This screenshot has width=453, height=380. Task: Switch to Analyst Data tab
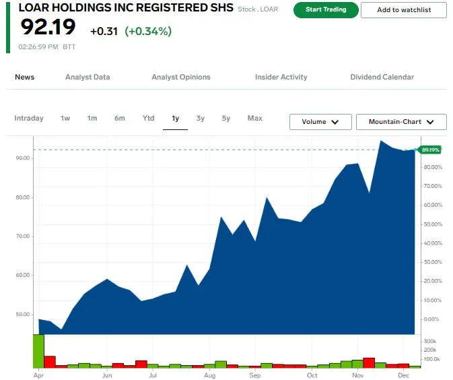click(x=88, y=77)
